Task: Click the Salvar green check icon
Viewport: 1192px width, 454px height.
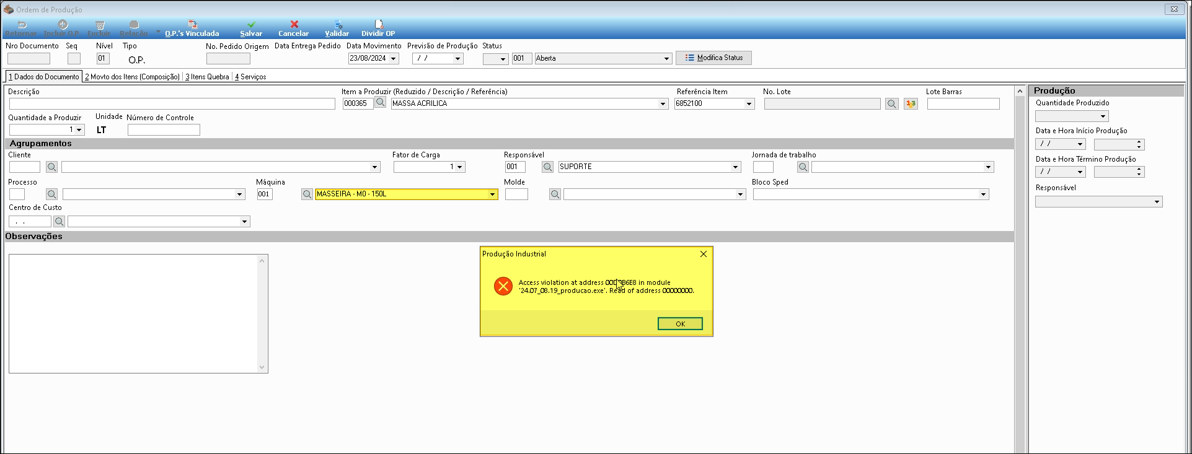Action: 251,25
